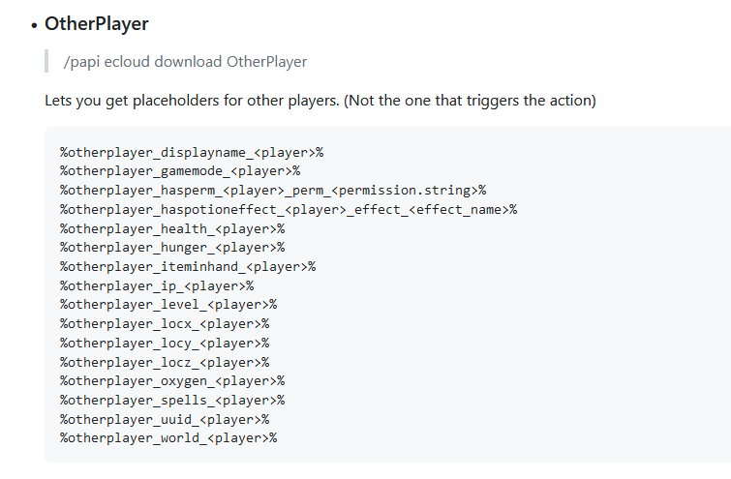
Task: Click the %otherplayer_locy_<player>% placeholder
Action: tap(165, 343)
